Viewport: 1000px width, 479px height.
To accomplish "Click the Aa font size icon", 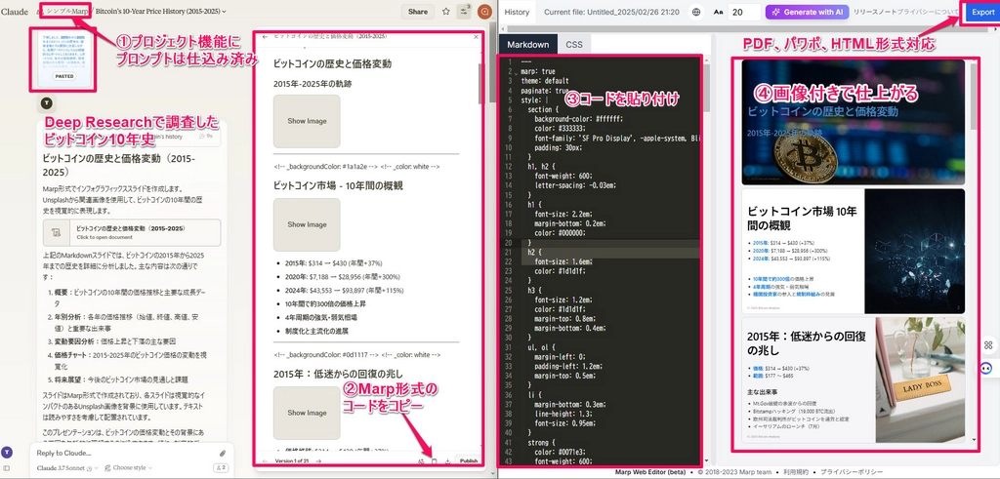I will click(719, 12).
